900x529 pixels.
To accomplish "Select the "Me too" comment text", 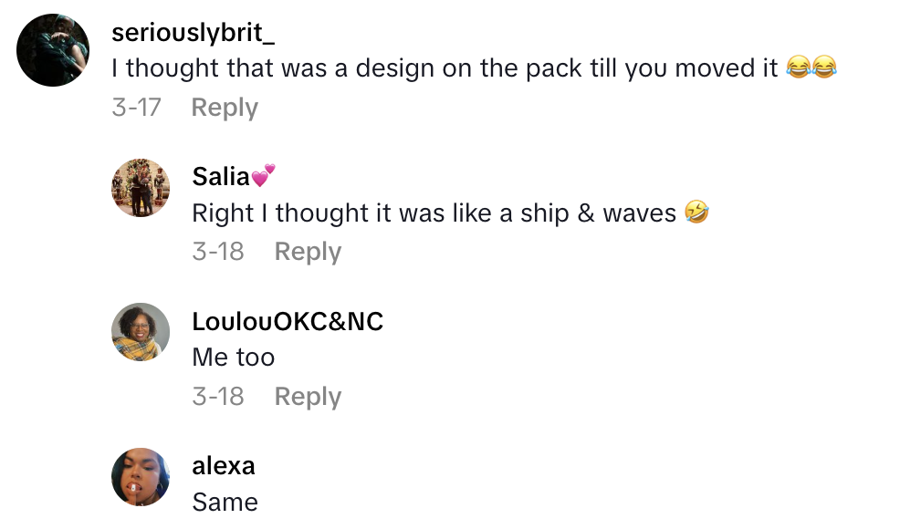I will pyautogui.click(x=234, y=358).
